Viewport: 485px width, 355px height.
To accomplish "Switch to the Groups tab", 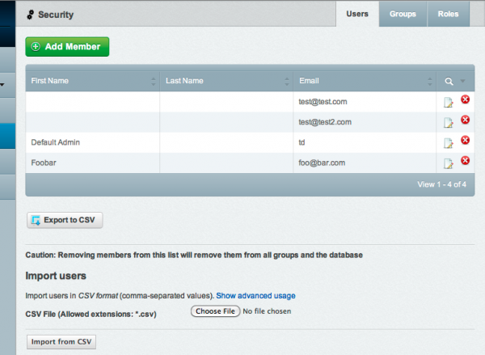I will (403, 14).
